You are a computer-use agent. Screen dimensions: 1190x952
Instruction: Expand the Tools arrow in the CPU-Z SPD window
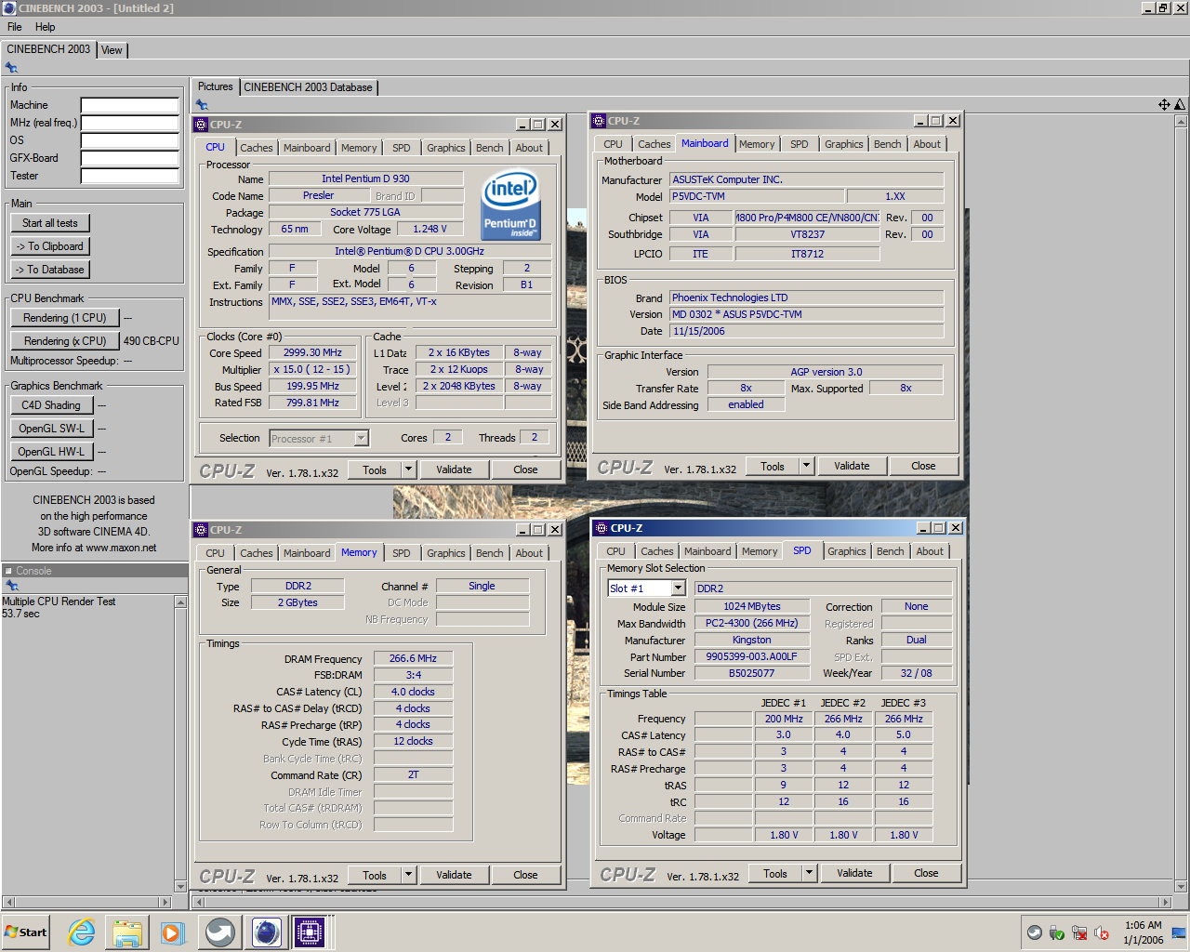pyautogui.click(x=810, y=873)
